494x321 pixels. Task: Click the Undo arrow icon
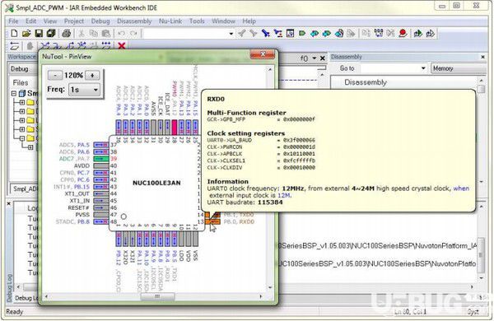coord(121,33)
